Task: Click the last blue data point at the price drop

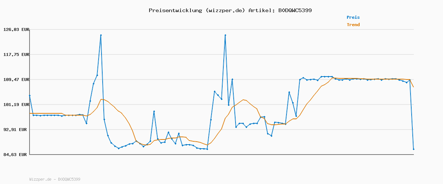Action: point(413,149)
